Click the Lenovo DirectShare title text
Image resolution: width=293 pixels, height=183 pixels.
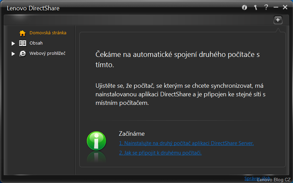[x=33, y=8]
